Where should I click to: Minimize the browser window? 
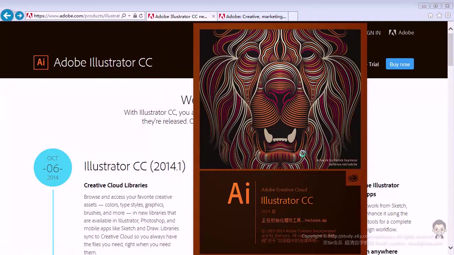(x=424, y=6)
